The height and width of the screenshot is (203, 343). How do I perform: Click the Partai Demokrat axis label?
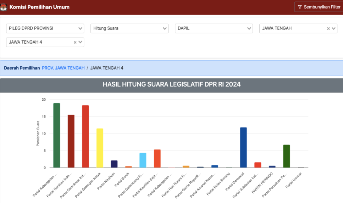click(235, 182)
